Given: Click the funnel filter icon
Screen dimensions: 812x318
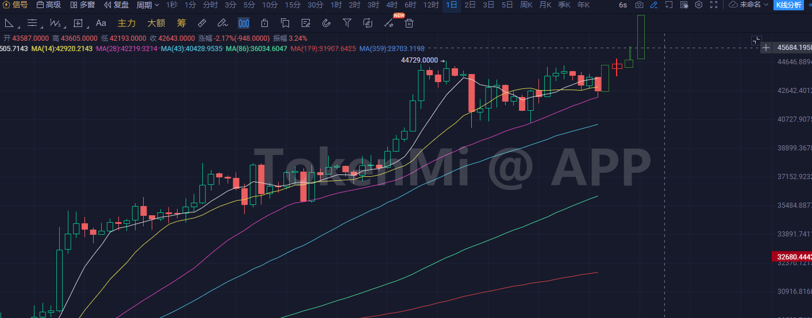Looking at the screenshot, I should (x=347, y=24).
